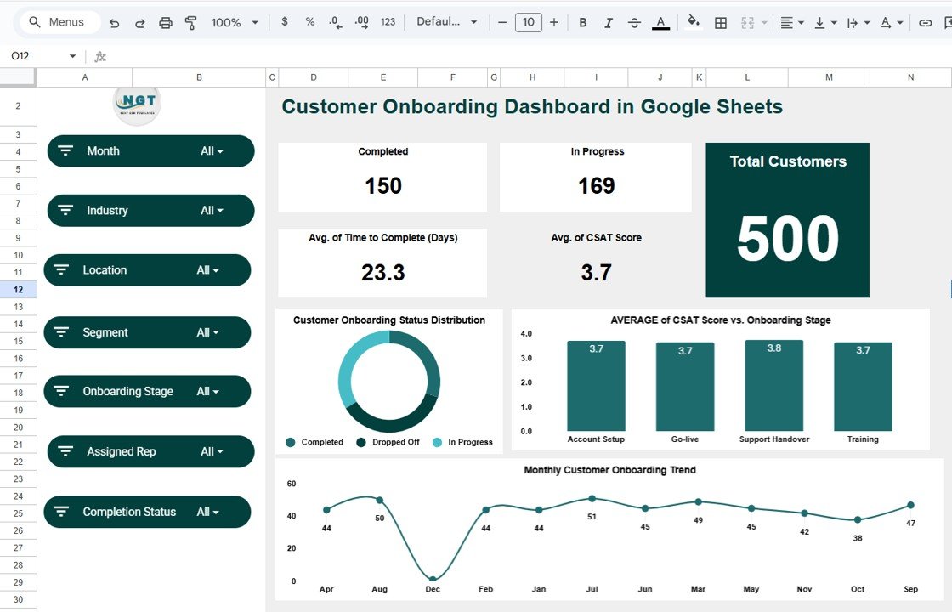Decrease decimal places

pyautogui.click(x=335, y=22)
